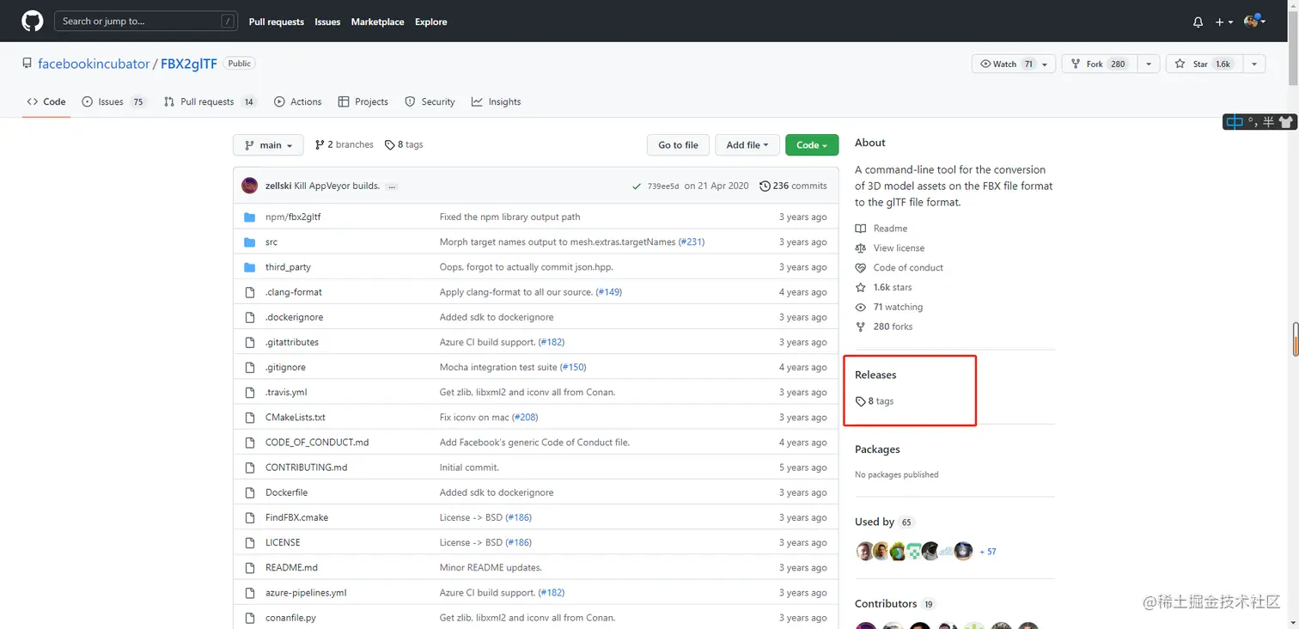Screen dimensions: 1299x629
Task: Click file icon next to LICENSE
Action: coord(250,542)
